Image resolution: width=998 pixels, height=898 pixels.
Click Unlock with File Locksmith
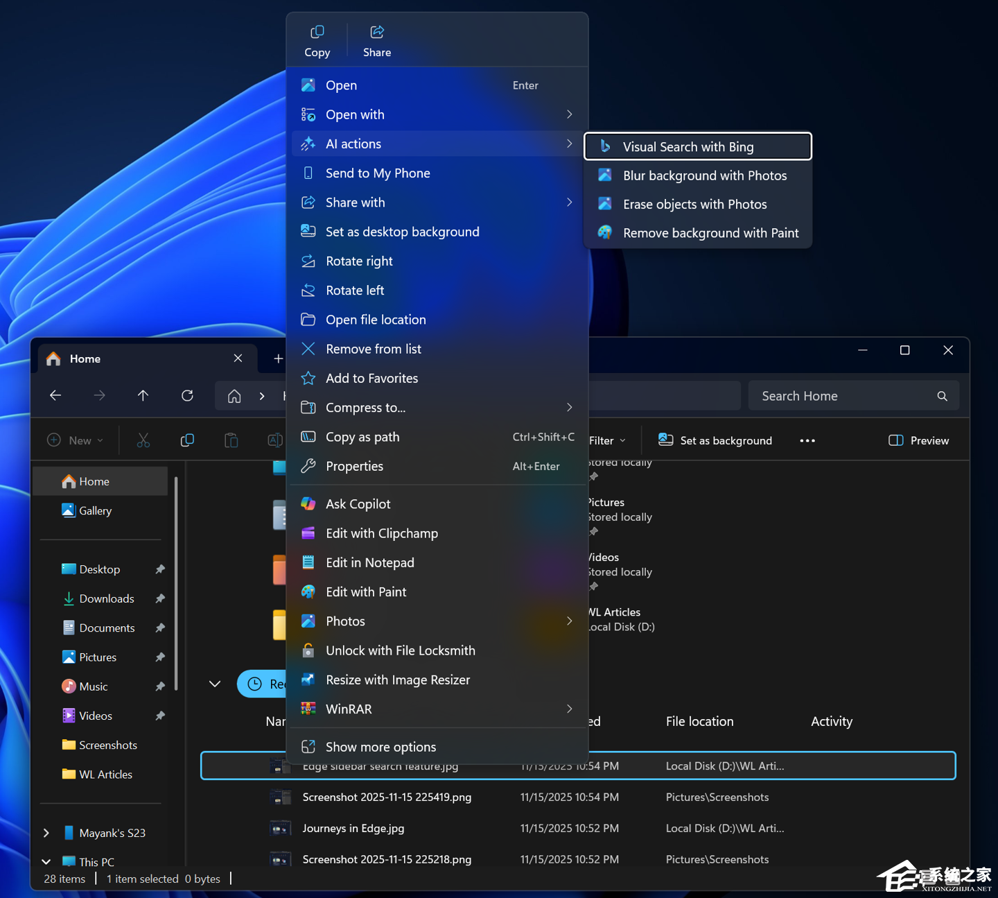click(437, 650)
